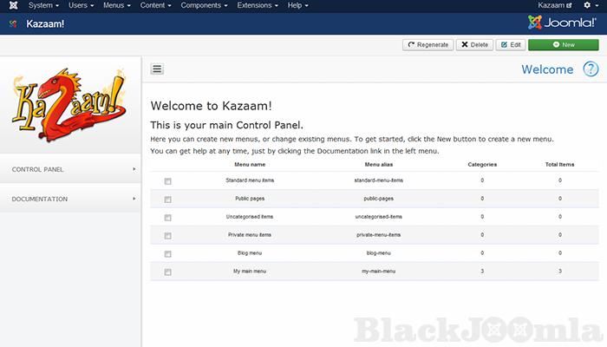Click the Edit toolbar button
Image resolution: width=607 pixels, height=347 pixels.
[x=511, y=44]
